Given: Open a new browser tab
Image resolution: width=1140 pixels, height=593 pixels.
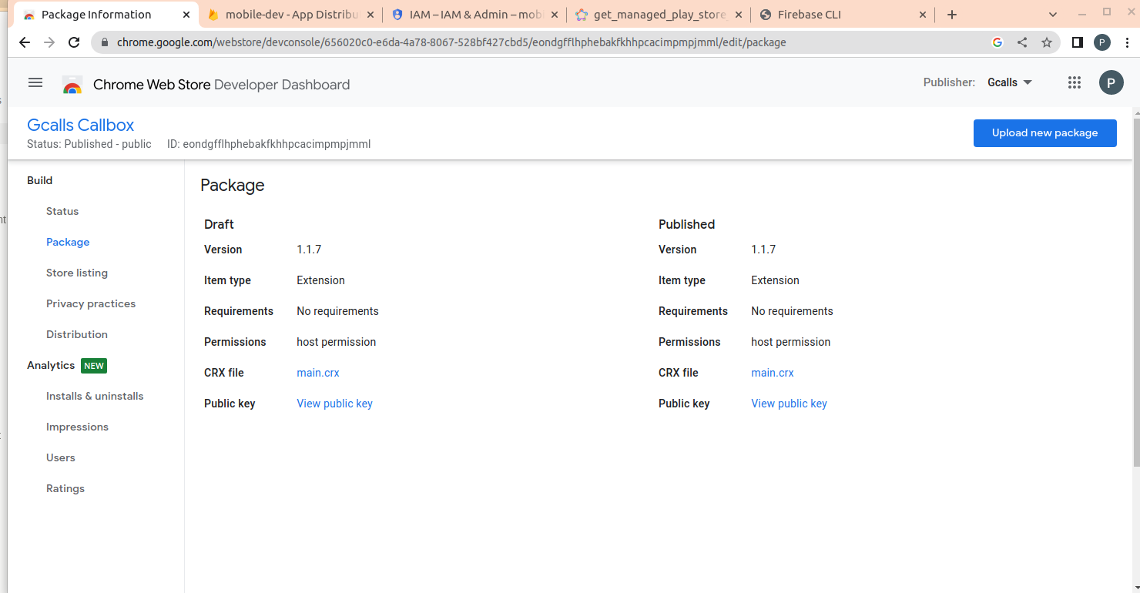Looking at the screenshot, I should pyautogui.click(x=952, y=15).
